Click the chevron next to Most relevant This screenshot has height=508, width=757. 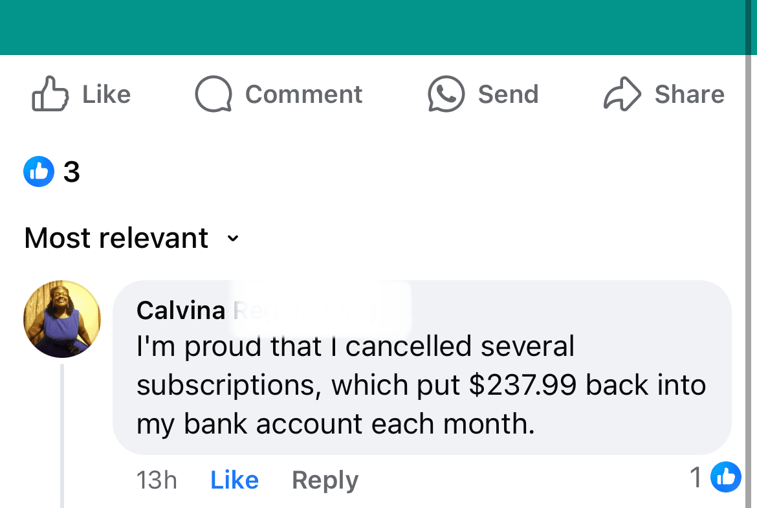[x=233, y=238]
